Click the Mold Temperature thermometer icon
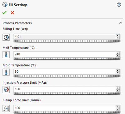The height and width of the screenshot is (114, 125). click(6, 72)
